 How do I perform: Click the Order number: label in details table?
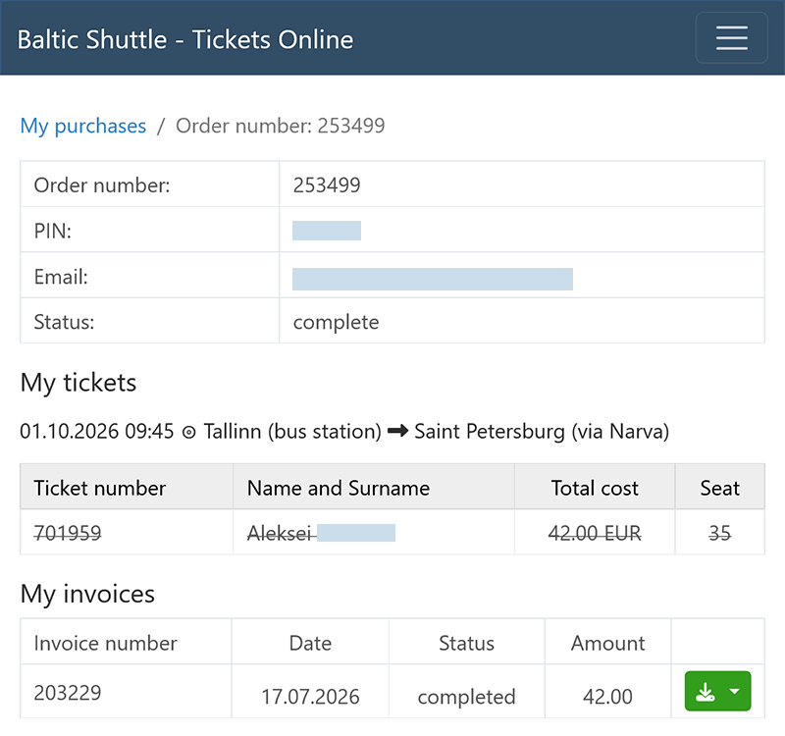click(x=102, y=185)
